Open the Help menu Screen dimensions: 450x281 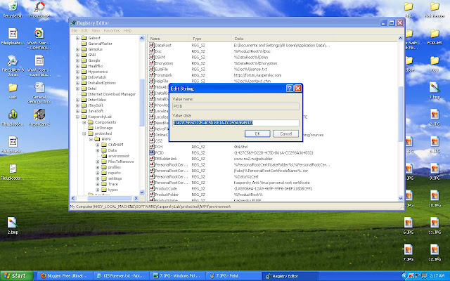(127, 30)
